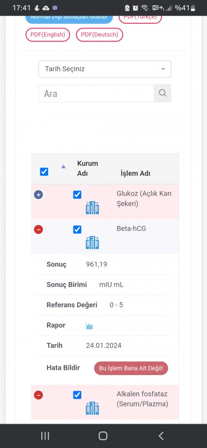The width and height of the screenshot is (207, 448).
Task: Open the Tarih Seçiniz dropdown
Action: (105, 69)
